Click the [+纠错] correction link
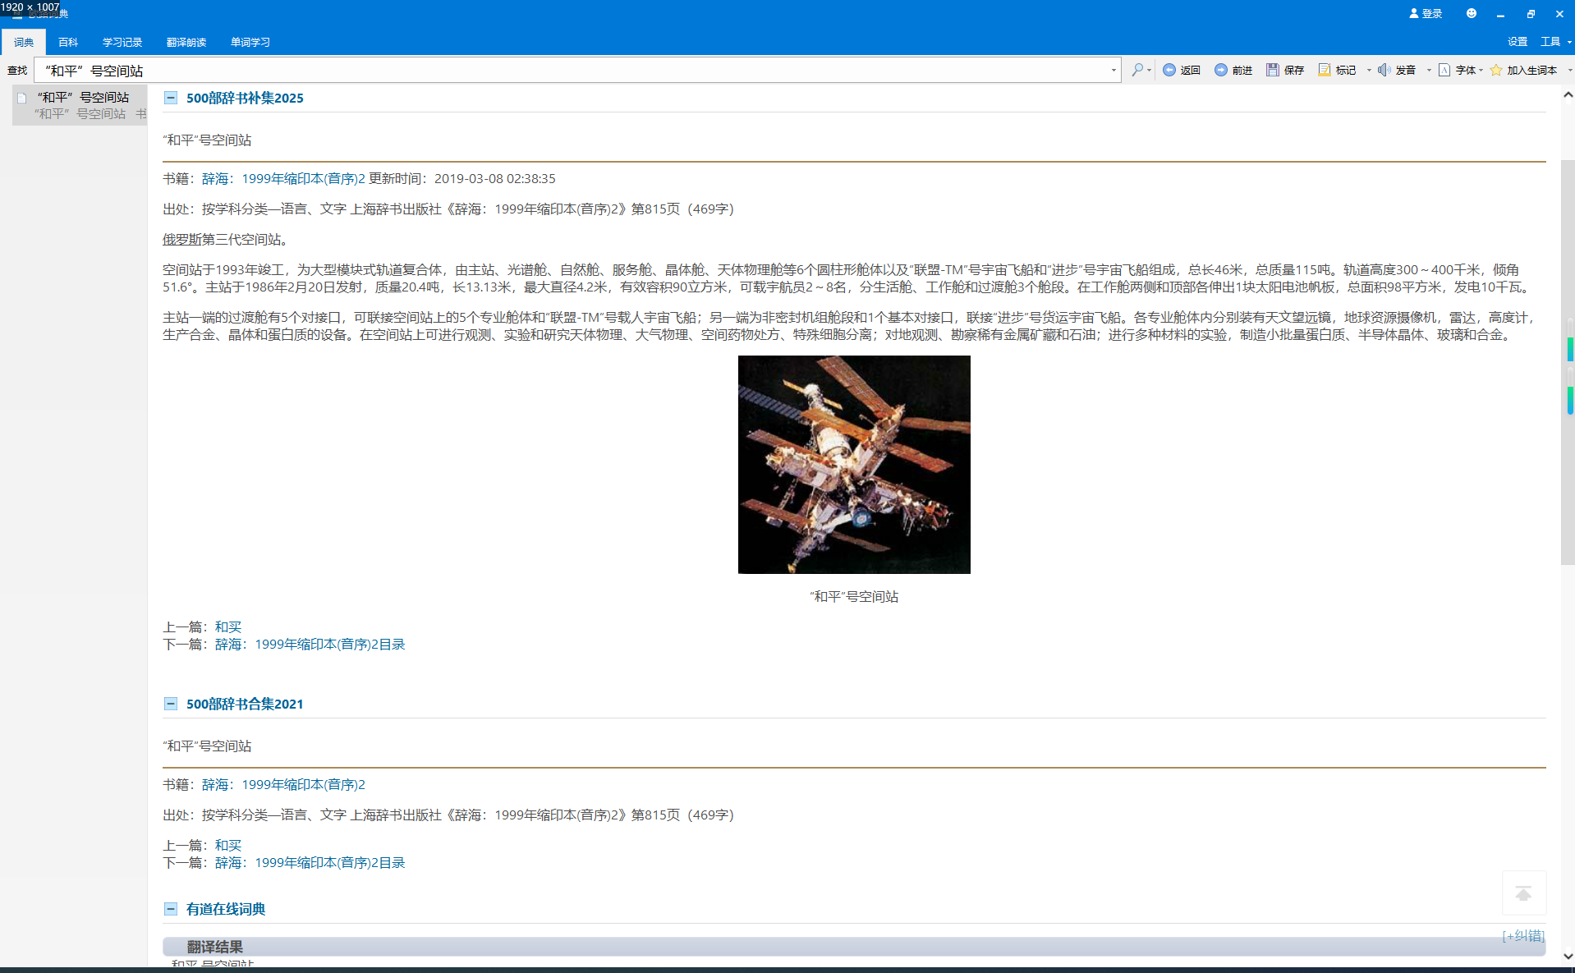1575x973 pixels. click(x=1523, y=935)
